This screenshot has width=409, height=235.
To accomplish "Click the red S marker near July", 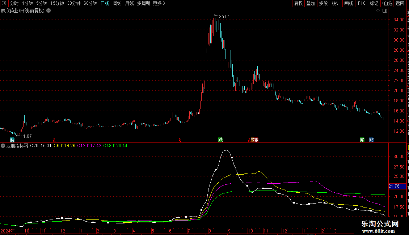I will [x=180, y=140].
